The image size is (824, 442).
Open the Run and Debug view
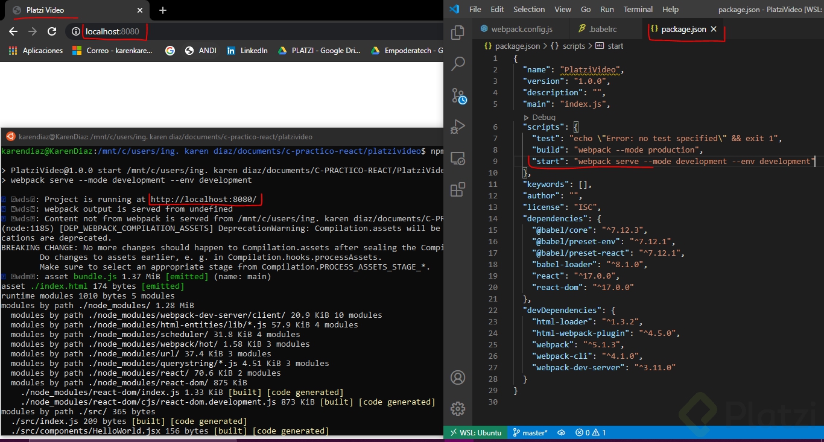(x=458, y=127)
